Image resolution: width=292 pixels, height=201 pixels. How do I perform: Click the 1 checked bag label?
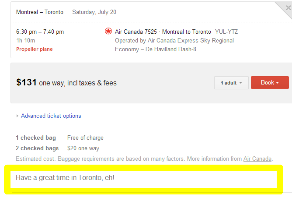36,138
